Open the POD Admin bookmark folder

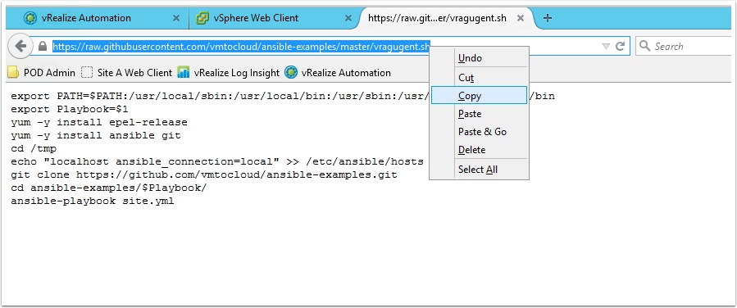pos(41,73)
